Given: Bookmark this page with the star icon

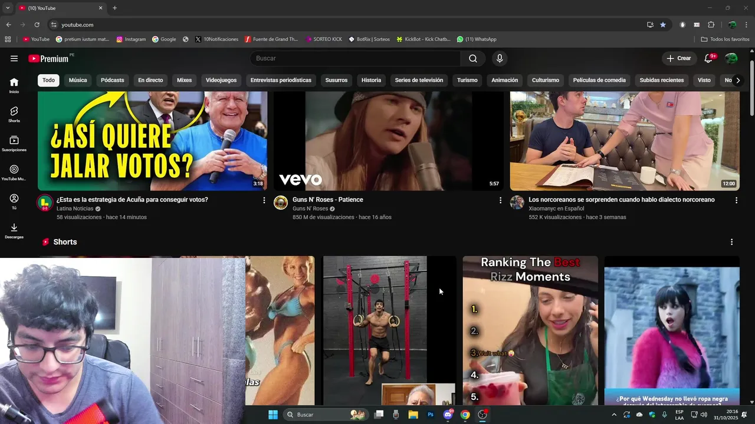Looking at the screenshot, I should 663,25.
